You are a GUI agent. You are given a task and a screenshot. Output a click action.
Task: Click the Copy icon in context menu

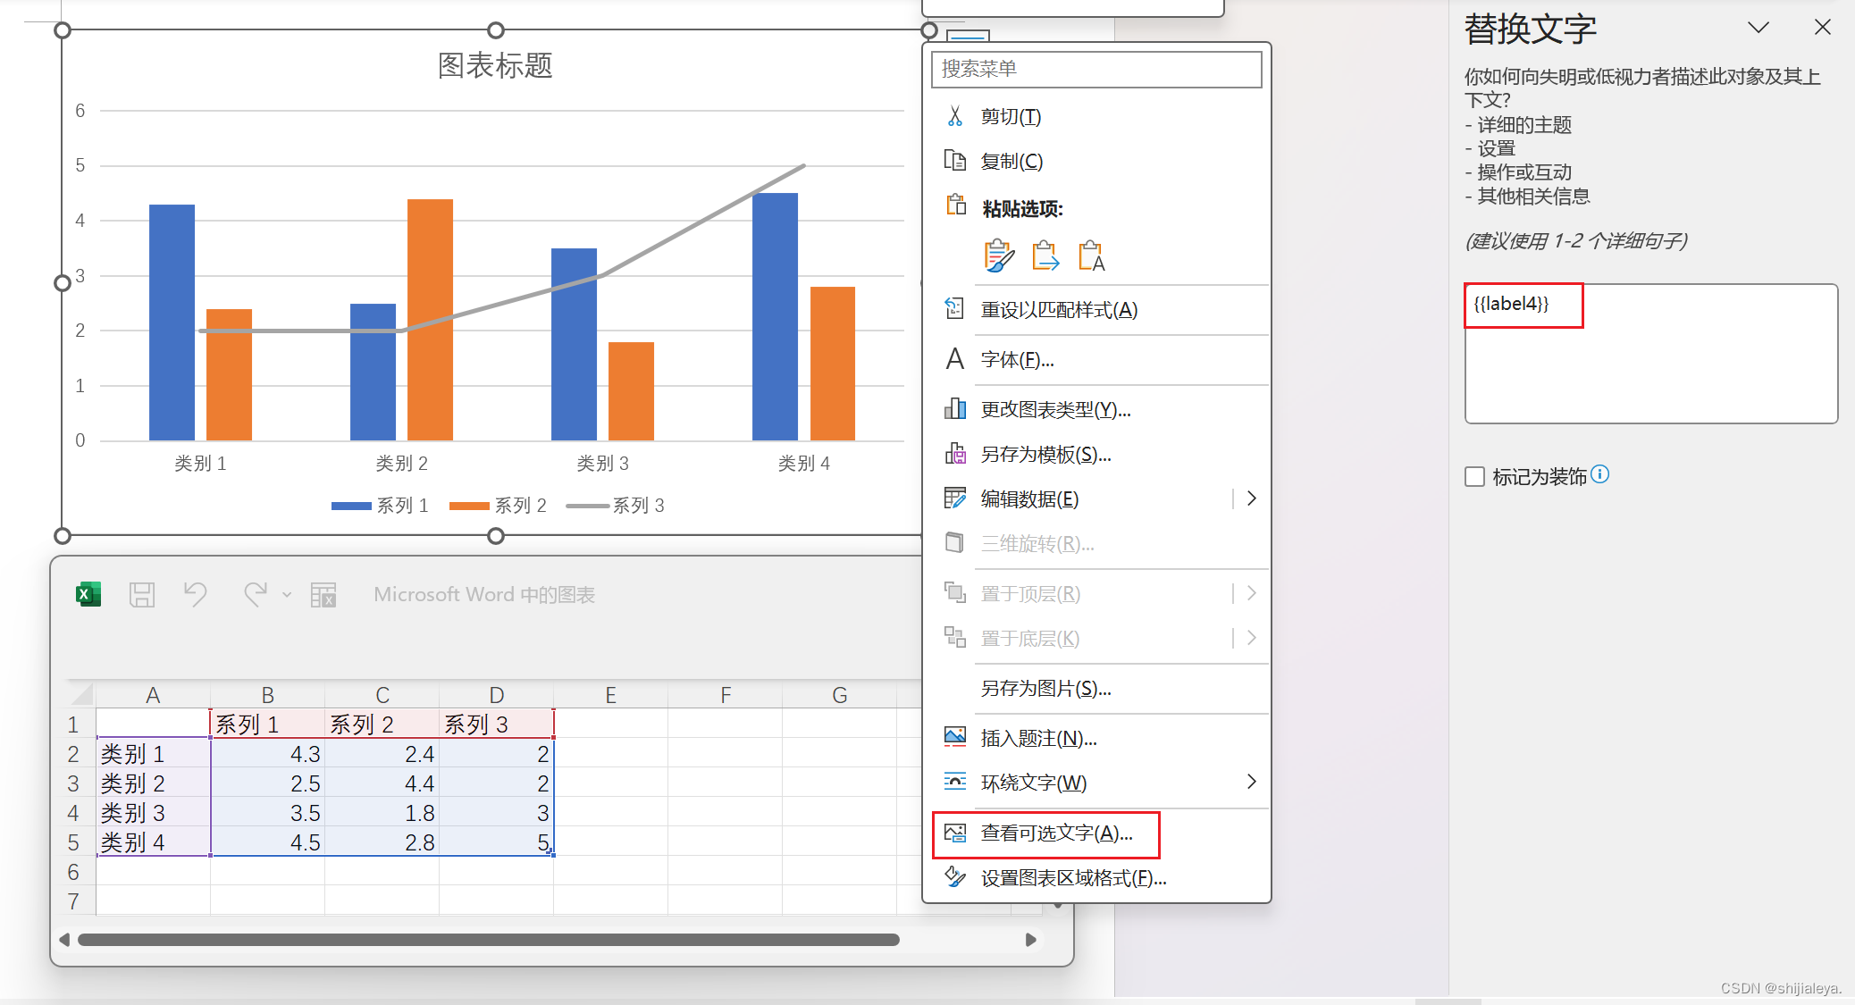click(955, 161)
